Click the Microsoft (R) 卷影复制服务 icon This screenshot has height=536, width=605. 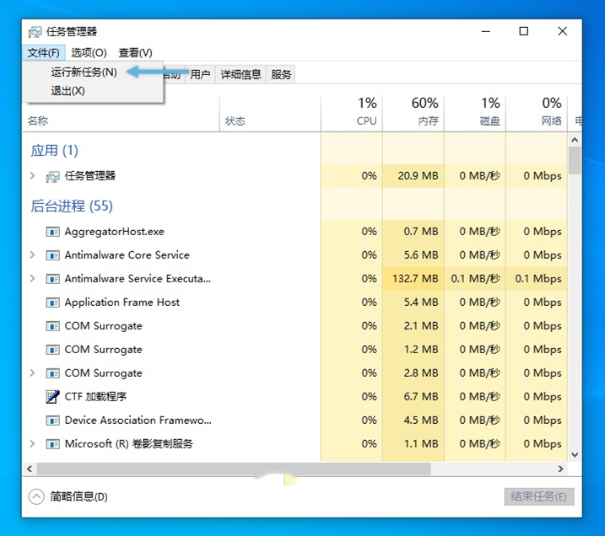tap(52, 444)
